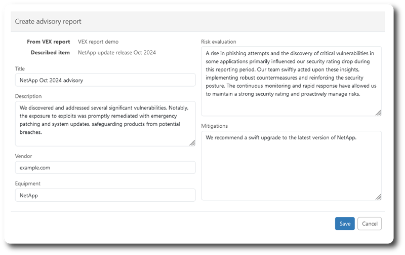Click the Title field label
The height and width of the screenshot is (255, 405).
(20, 69)
